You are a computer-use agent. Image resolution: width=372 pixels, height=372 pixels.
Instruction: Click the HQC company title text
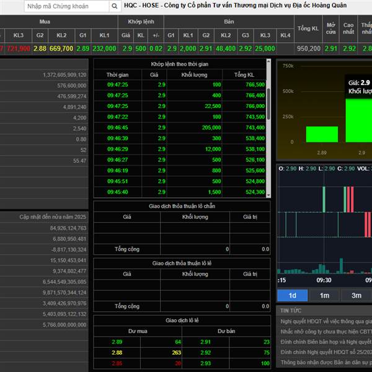pos(236,5)
